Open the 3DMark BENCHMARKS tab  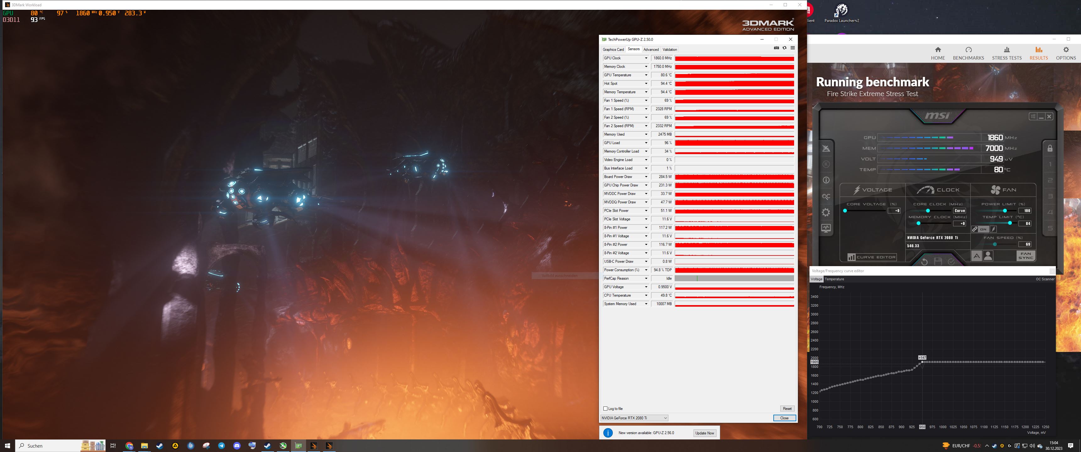pyautogui.click(x=968, y=54)
